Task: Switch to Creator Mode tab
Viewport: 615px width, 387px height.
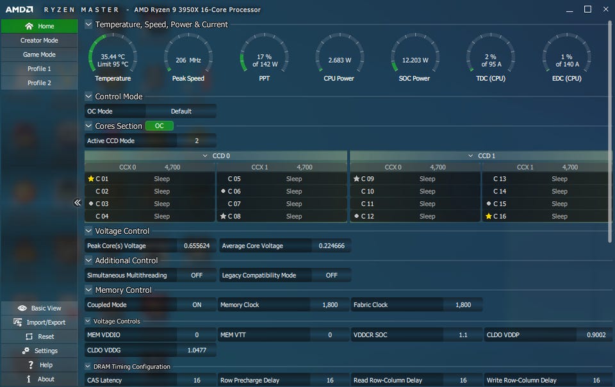Action: click(x=39, y=40)
